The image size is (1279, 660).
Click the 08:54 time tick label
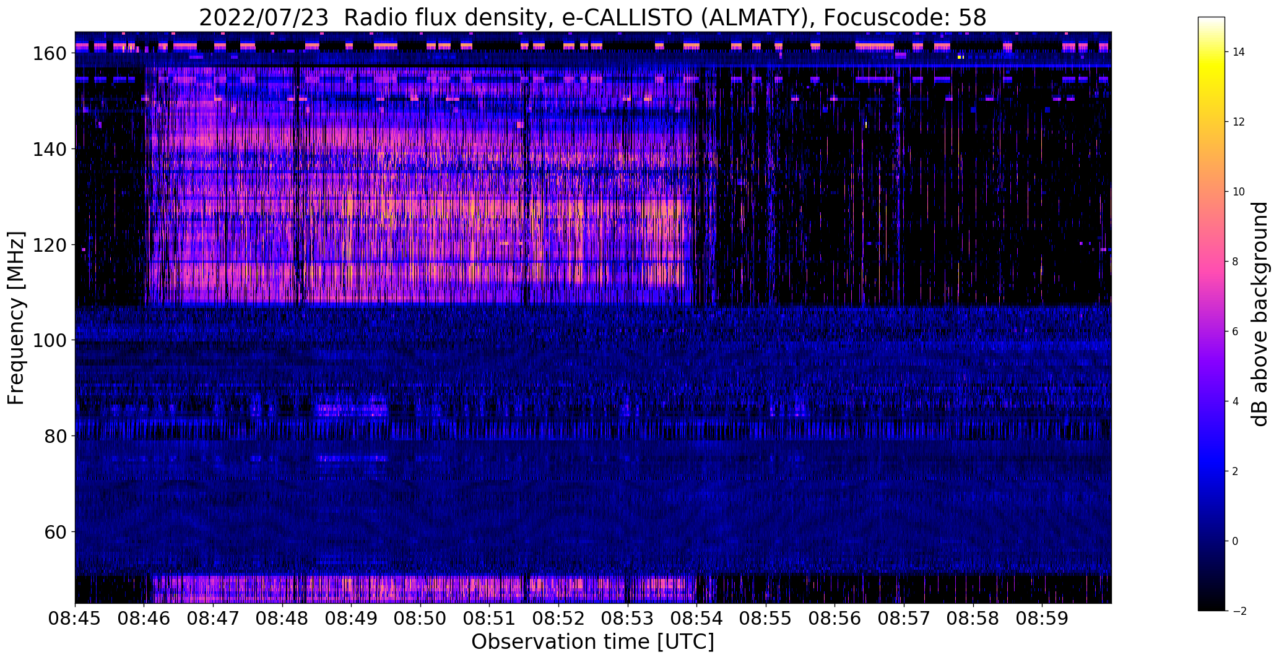point(696,618)
